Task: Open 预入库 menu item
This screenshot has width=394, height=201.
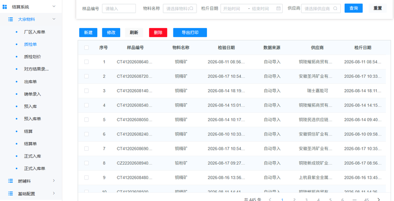Action: pyautogui.click(x=31, y=106)
